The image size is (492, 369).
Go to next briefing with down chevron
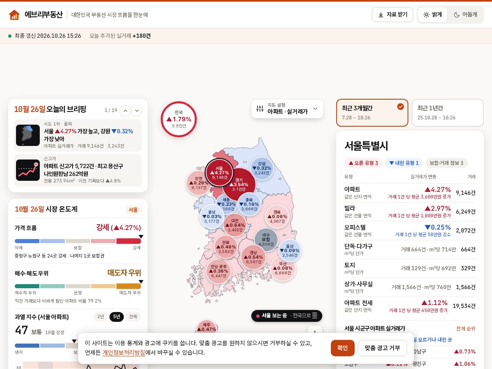[x=137, y=110]
